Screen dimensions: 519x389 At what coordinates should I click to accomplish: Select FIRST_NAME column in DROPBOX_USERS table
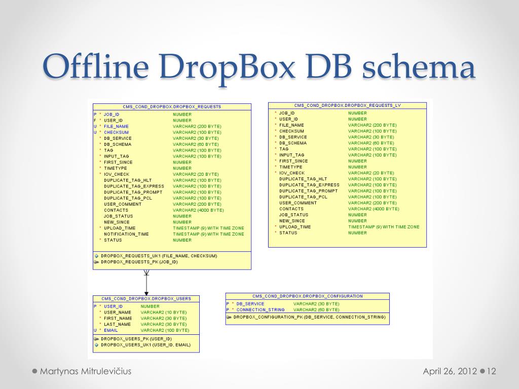[118, 319]
